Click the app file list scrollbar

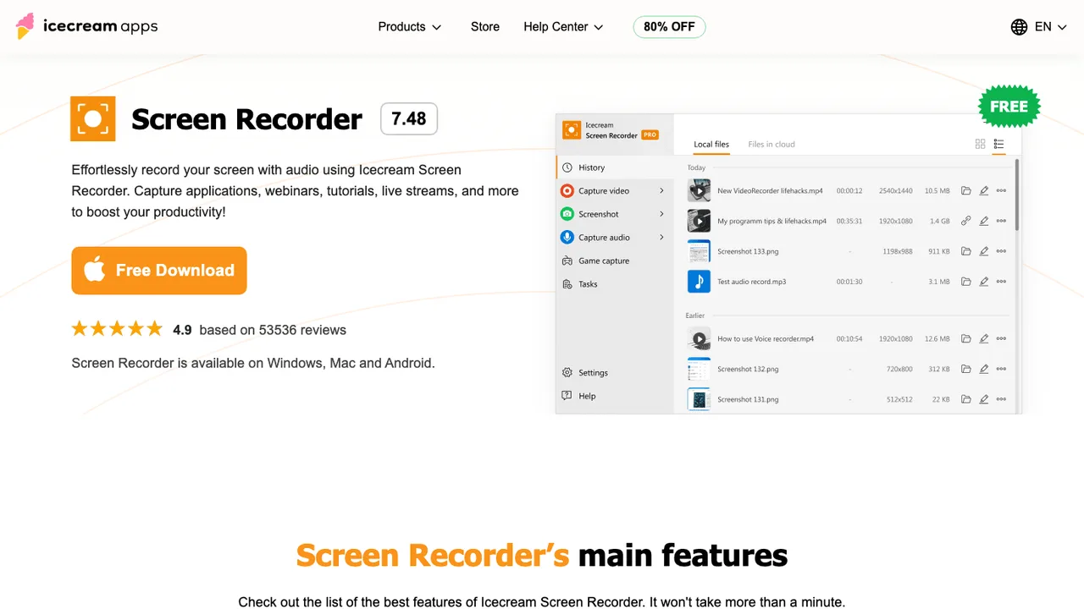[1016, 195]
